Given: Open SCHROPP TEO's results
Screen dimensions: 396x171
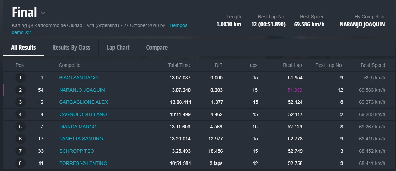Looking at the screenshot, I should (77, 151).
